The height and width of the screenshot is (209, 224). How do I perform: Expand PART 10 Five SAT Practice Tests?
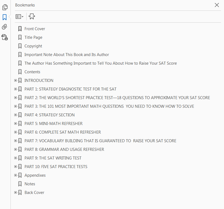(x=15, y=166)
